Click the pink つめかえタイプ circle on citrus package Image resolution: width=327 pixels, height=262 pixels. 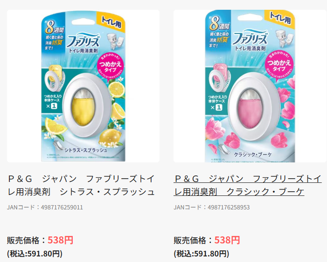110,65
